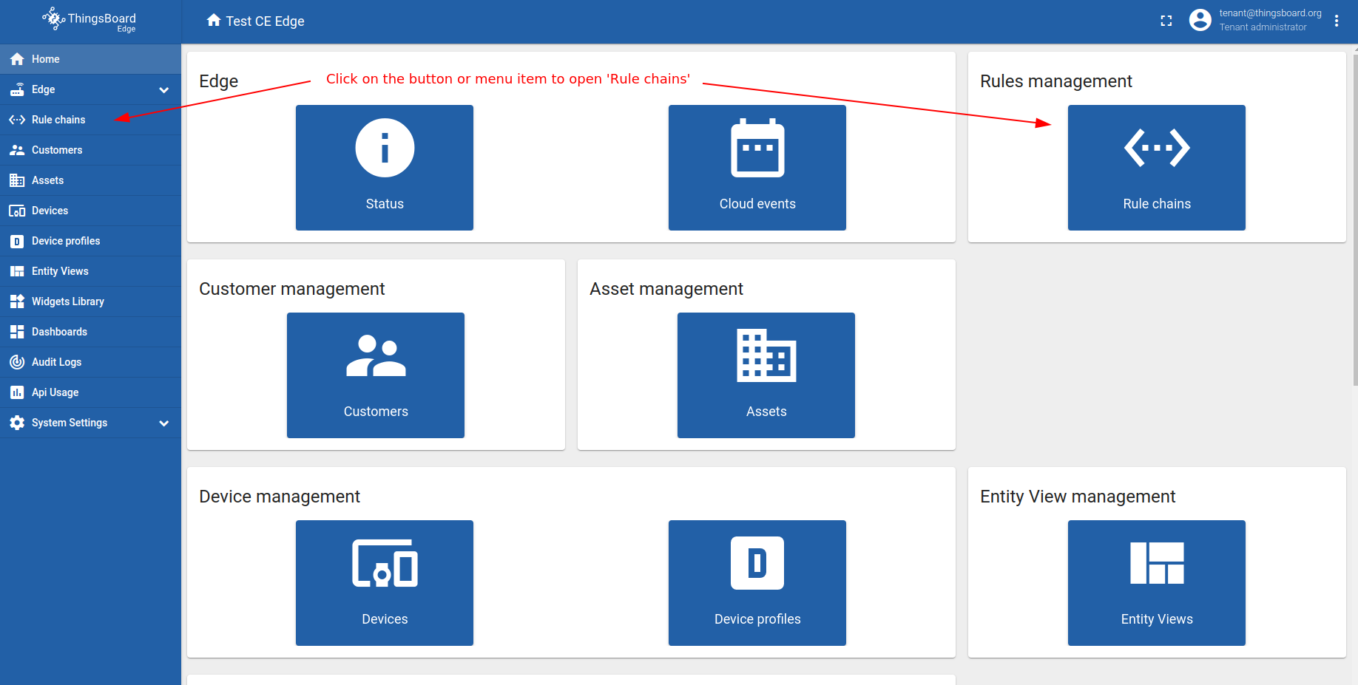Screen dimensions: 1358x685
Task: Click the System Settings gear icon
Action: point(17,423)
